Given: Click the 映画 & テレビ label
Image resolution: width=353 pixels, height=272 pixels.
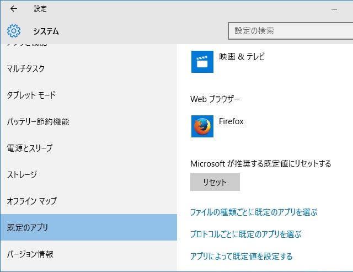Looking at the screenshot, I should [x=242, y=56].
